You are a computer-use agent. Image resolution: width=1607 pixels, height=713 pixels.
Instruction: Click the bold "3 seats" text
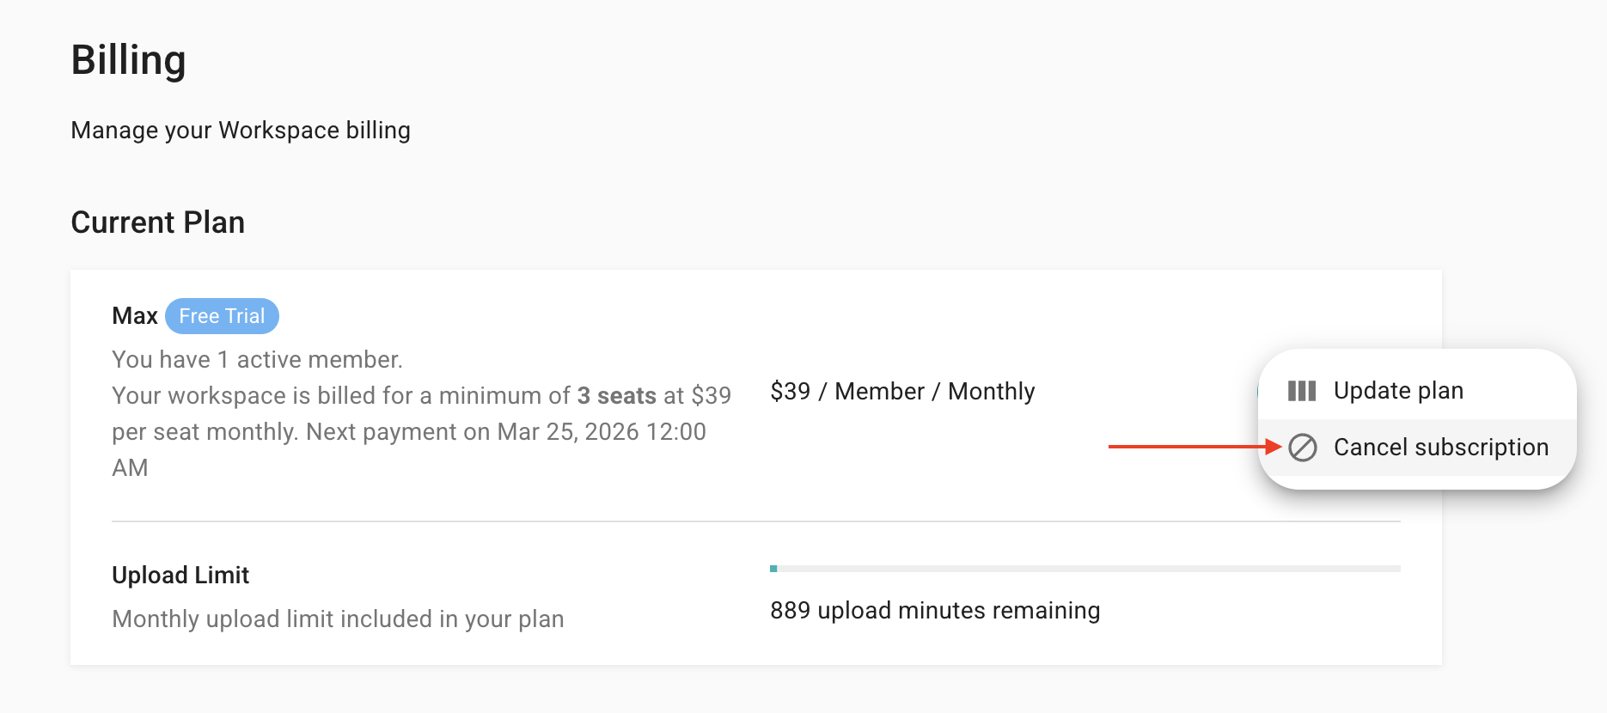tap(616, 396)
